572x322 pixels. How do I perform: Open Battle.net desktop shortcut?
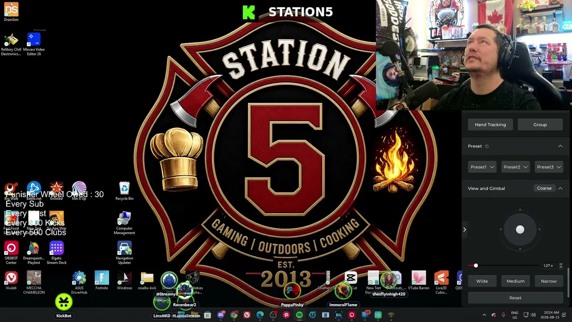(x=34, y=191)
